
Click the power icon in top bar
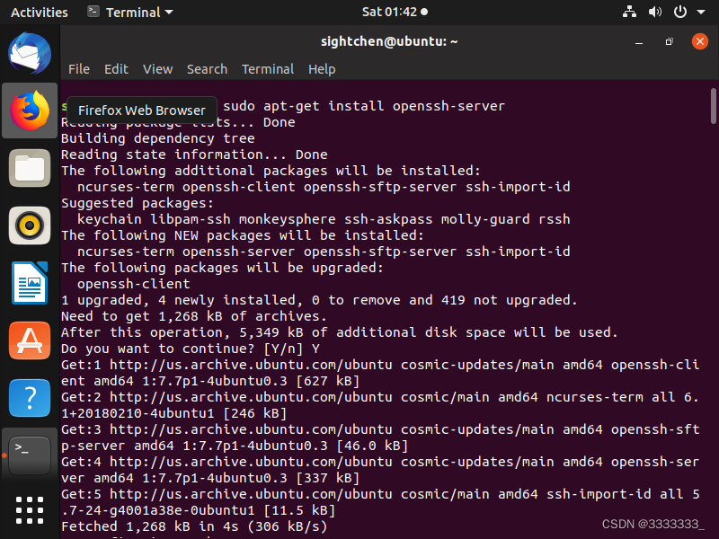[x=680, y=12]
